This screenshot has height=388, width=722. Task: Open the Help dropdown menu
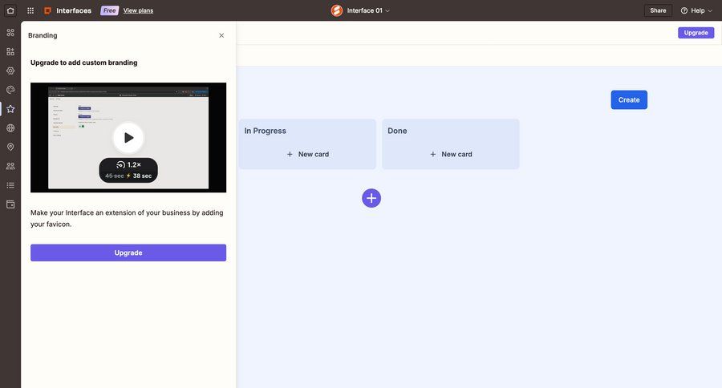tap(696, 10)
